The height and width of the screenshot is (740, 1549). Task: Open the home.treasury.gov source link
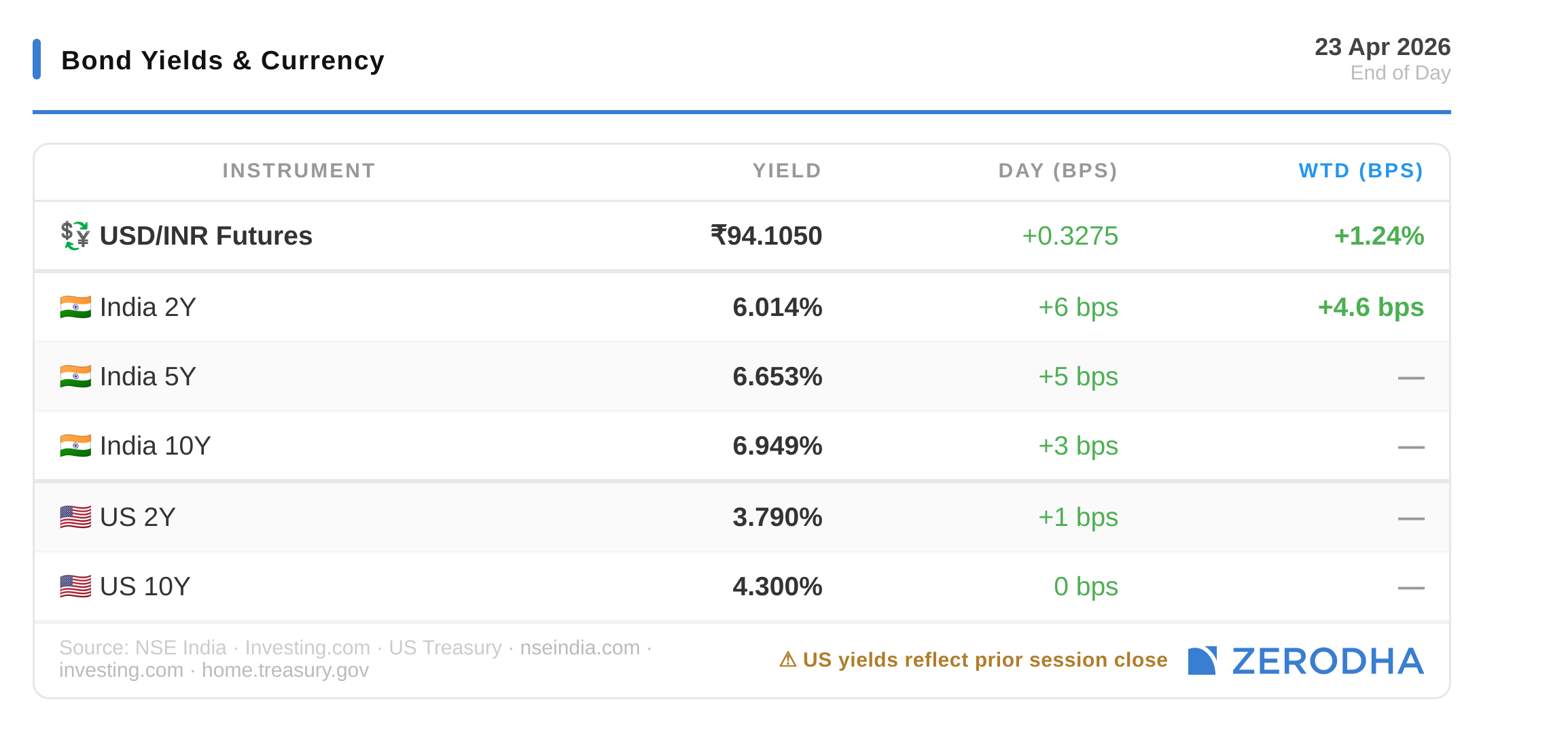(285, 670)
